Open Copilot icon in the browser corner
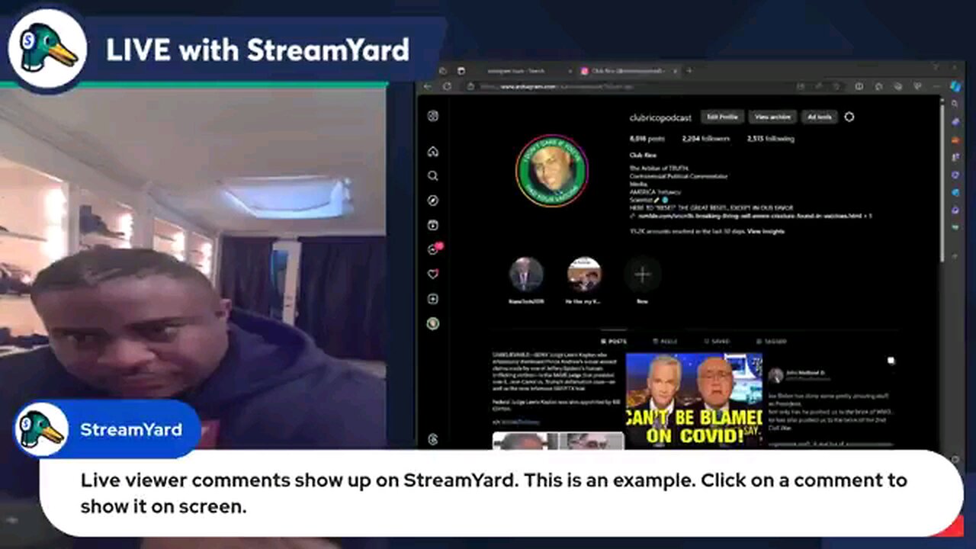 [955, 86]
